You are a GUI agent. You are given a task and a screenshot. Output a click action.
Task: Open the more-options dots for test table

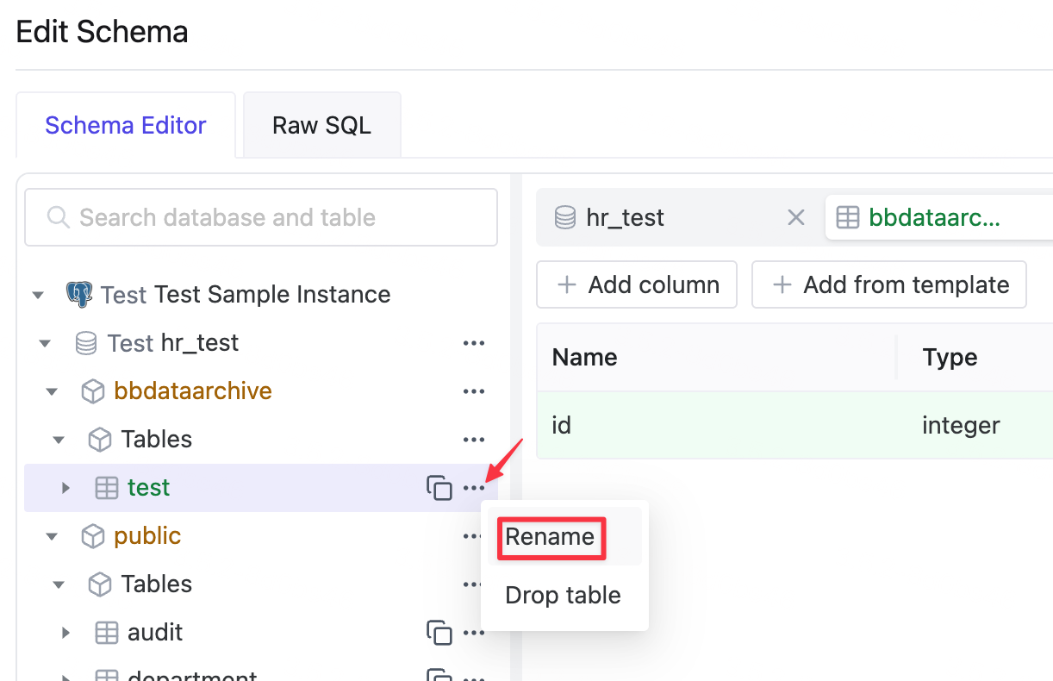click(473, 488)
